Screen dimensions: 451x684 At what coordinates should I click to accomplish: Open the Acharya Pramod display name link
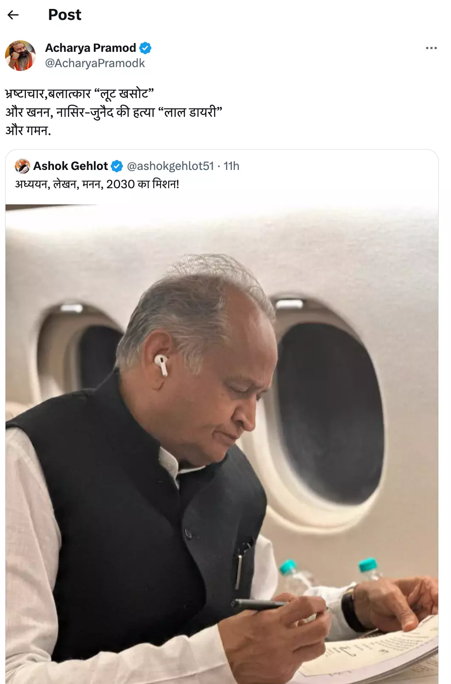(90, 48)
